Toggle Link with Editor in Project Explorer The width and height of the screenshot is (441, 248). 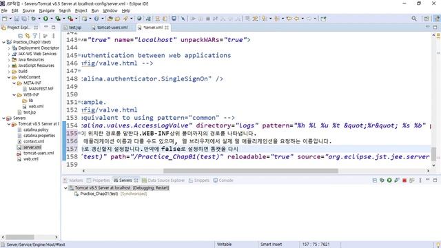point(28,36)
